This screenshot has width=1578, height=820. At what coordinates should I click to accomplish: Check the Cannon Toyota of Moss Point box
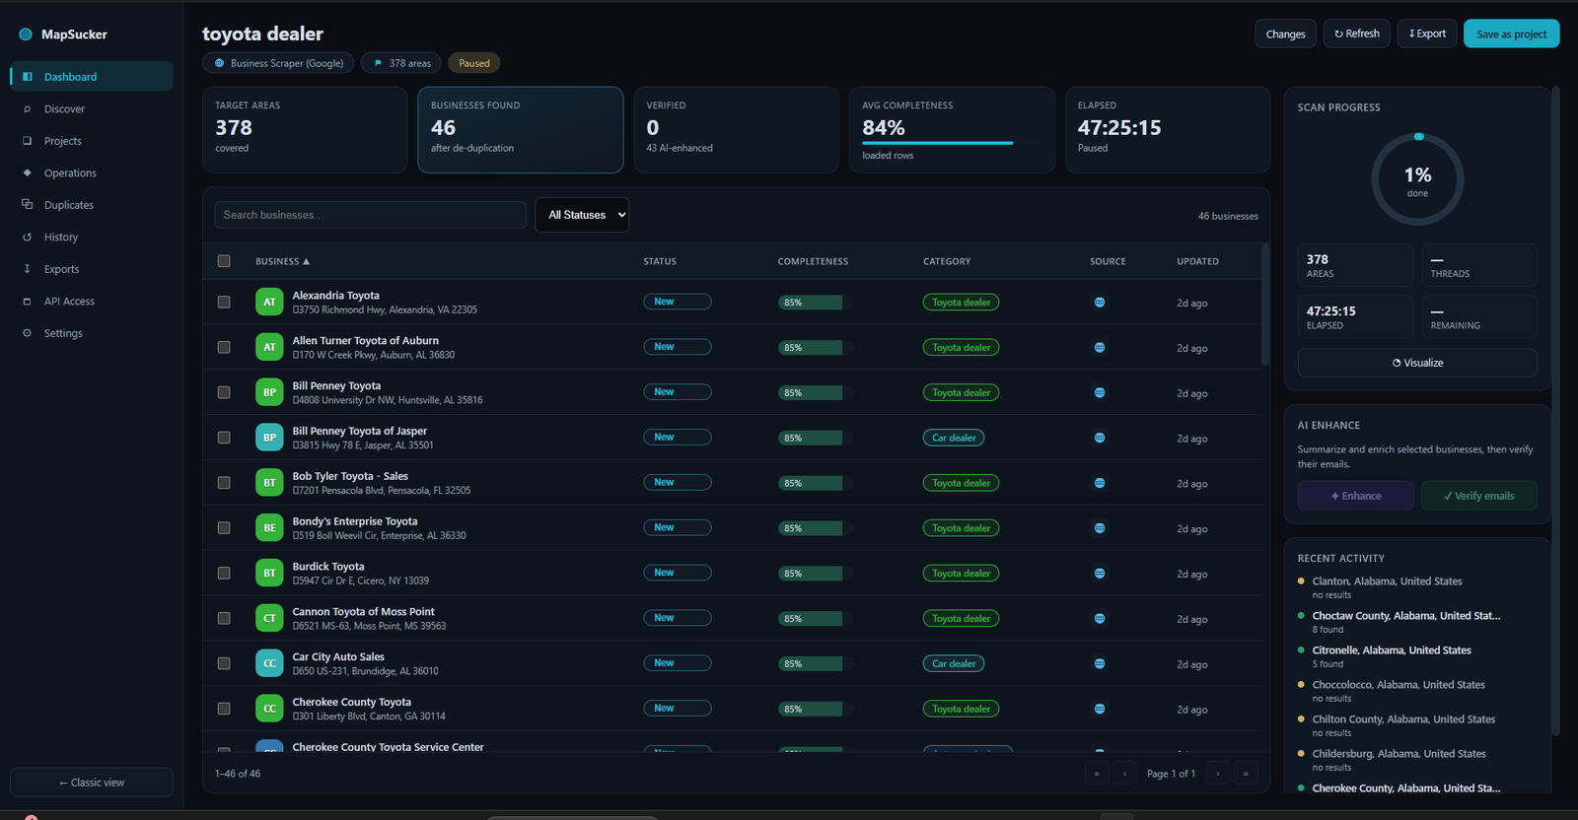coord(224,618)
